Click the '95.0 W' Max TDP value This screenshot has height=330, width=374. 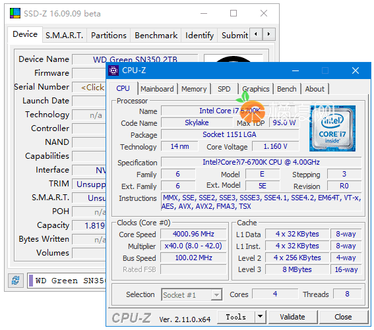tap(284, 123)
